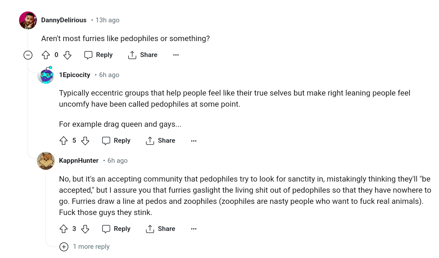Reply to KappnHunter's comment

tap(116, 229)
